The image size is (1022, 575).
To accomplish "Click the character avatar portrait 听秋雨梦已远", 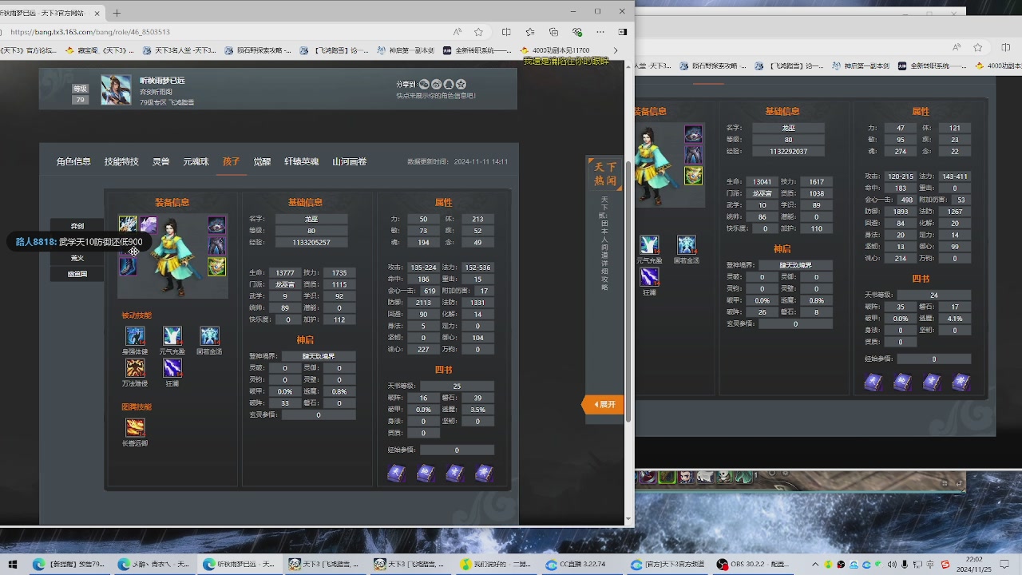I will (116, 90).
